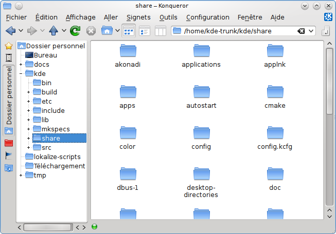Switch to details view mode
The image size is (336, 234).
(x=145, y=31)
